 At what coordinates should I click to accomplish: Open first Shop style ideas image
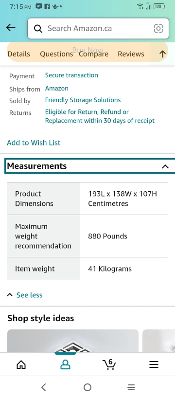(x=73, y=341)
